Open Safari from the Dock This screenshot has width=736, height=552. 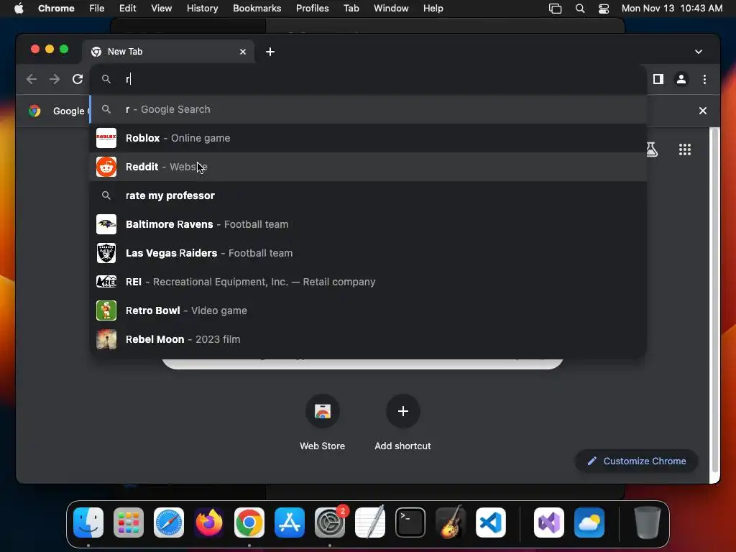pyautogui.click(x=169, y=523)
